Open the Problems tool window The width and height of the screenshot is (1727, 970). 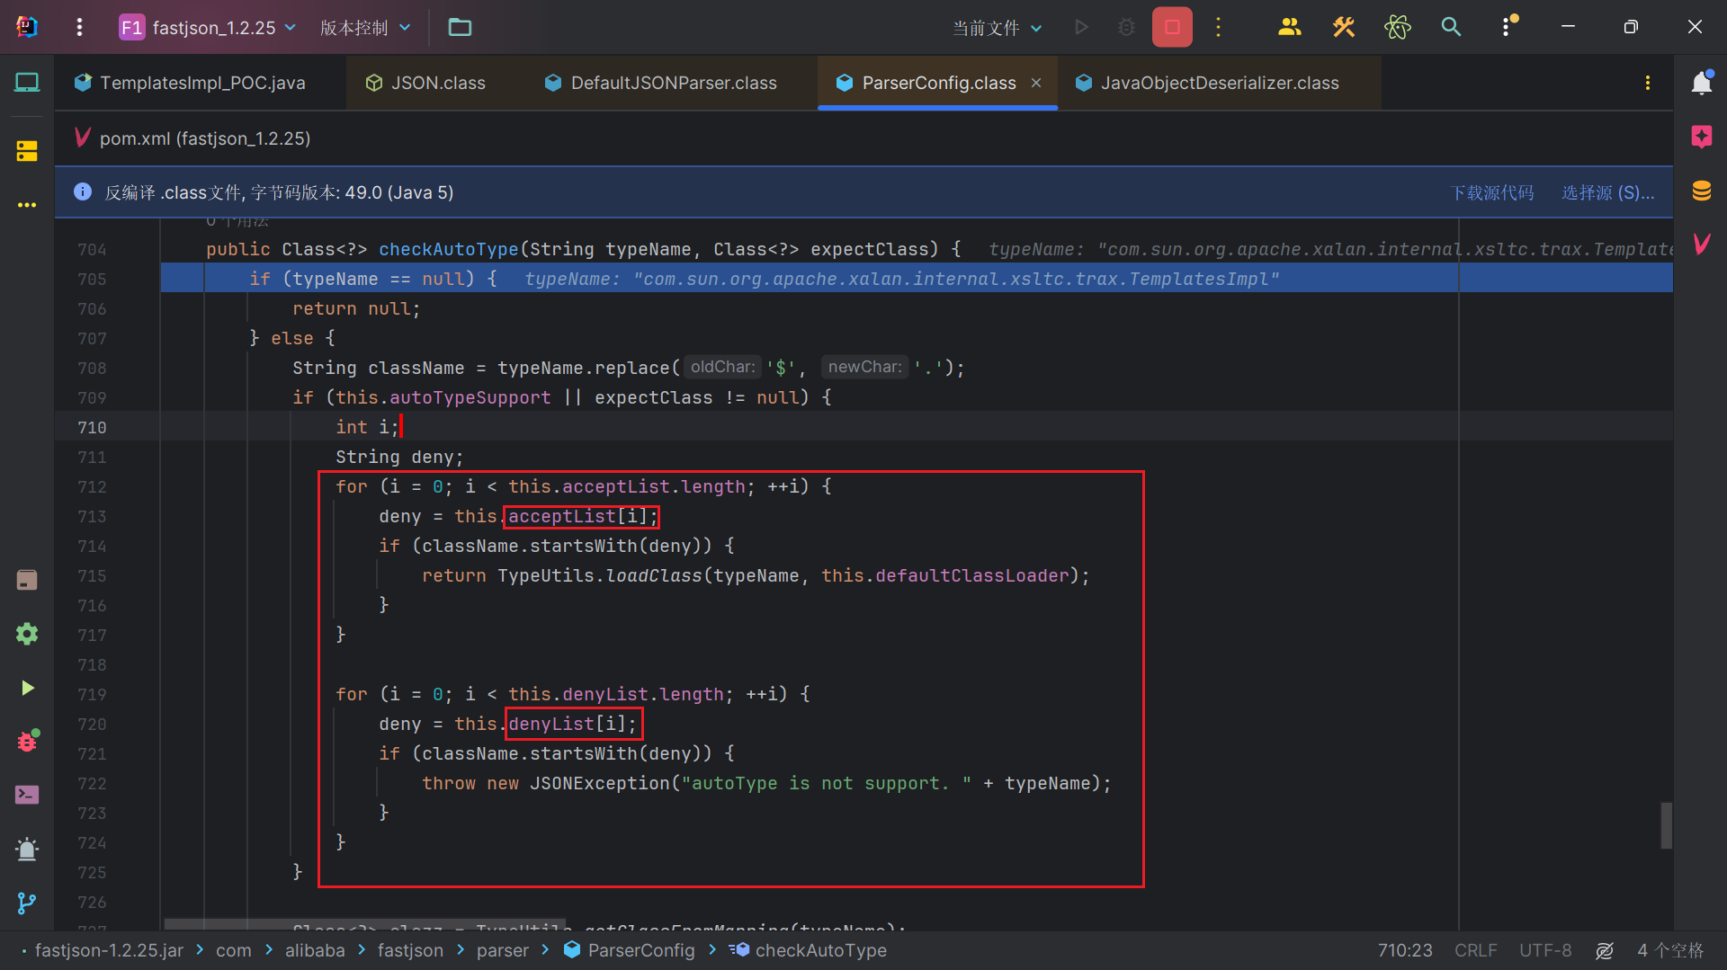tap(27, 849)
